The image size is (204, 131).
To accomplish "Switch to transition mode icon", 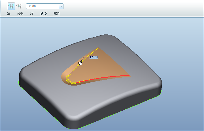I will [19, 6].
